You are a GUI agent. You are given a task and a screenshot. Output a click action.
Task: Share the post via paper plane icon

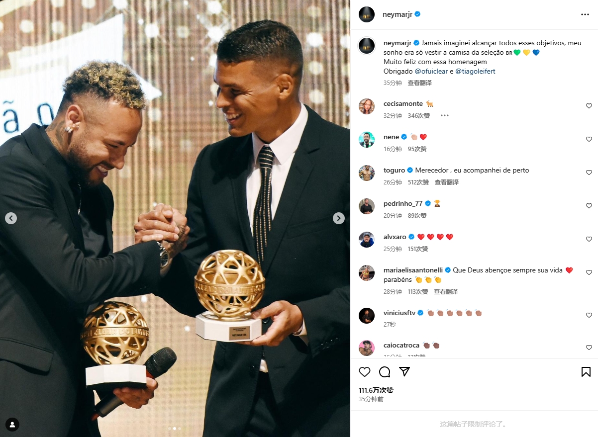coord(404,372)
